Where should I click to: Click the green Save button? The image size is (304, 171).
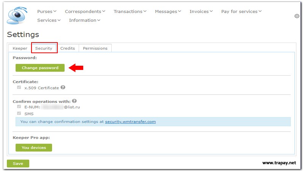click(x=18, y=163)
